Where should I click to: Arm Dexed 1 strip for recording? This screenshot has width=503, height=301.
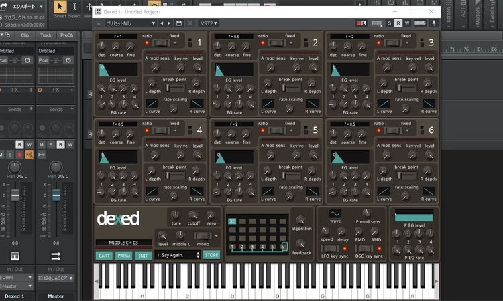19,155
